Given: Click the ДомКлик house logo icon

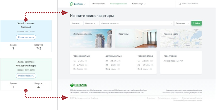Looking at the screenshot, I should click(x=72, y=4).
